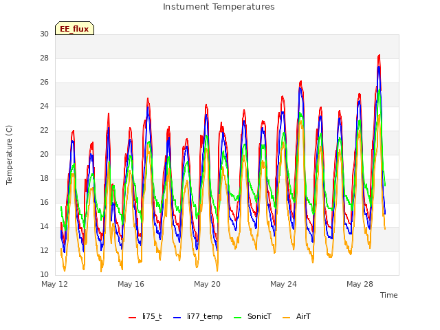Toggle the AirT legend entry
440x330 pixels.
coord(296,316)
